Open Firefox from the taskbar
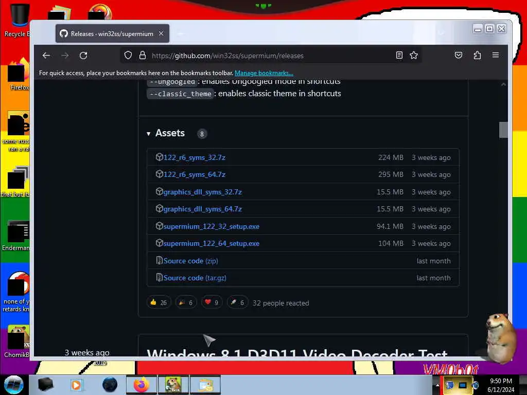527x395 pixels. coord(141,385)
